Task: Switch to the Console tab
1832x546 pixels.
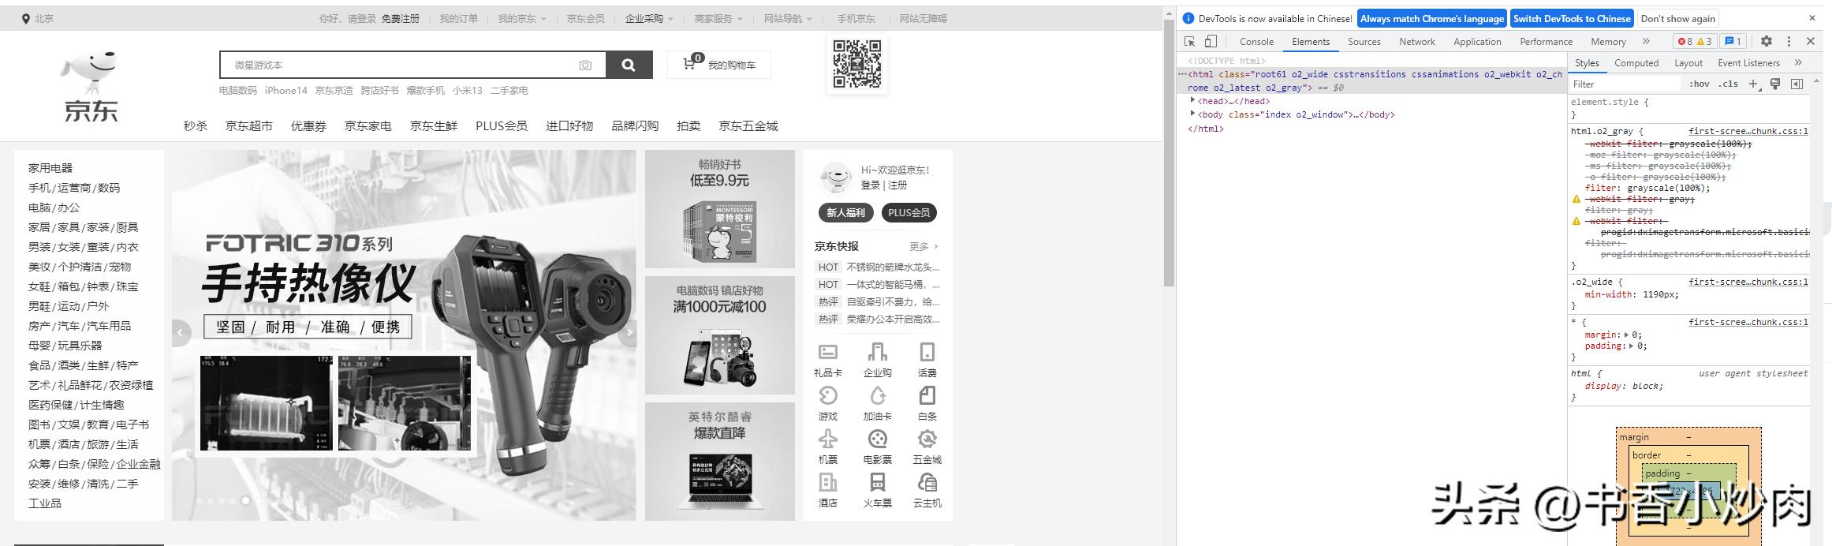Action: 1256,41
